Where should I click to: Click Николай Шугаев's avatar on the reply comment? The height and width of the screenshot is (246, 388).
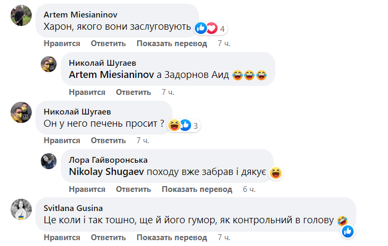49,64
